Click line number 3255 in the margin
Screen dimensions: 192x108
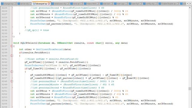click(x=4, y=104)
